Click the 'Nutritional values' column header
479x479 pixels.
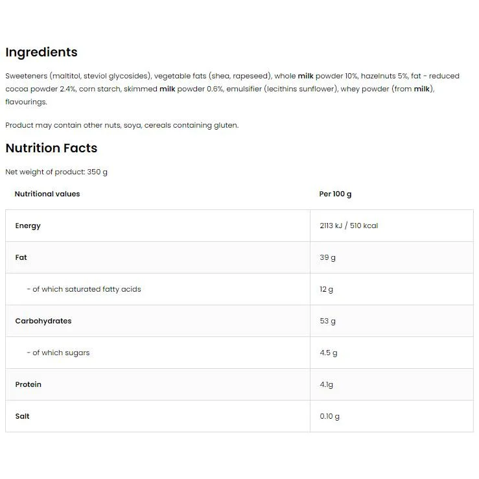[47, 194]
